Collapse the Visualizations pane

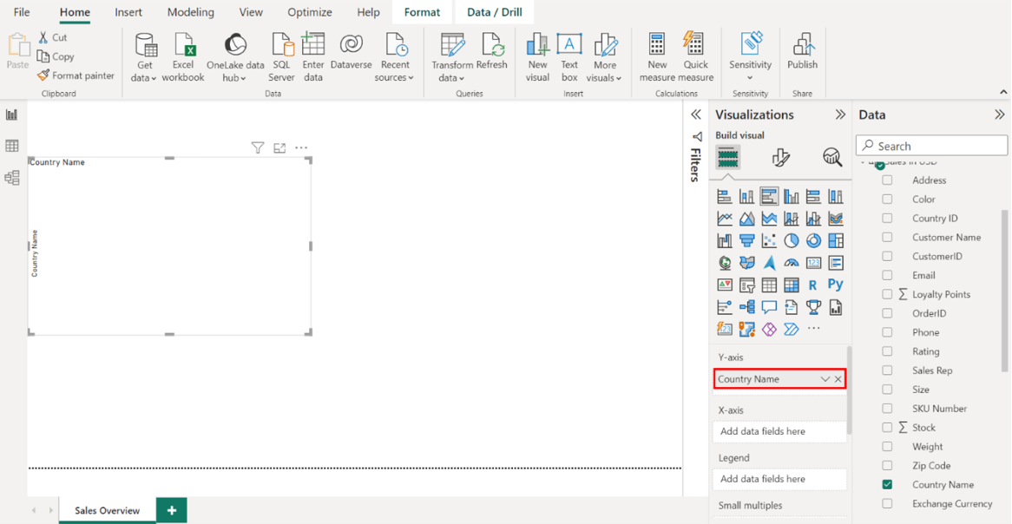840,115
